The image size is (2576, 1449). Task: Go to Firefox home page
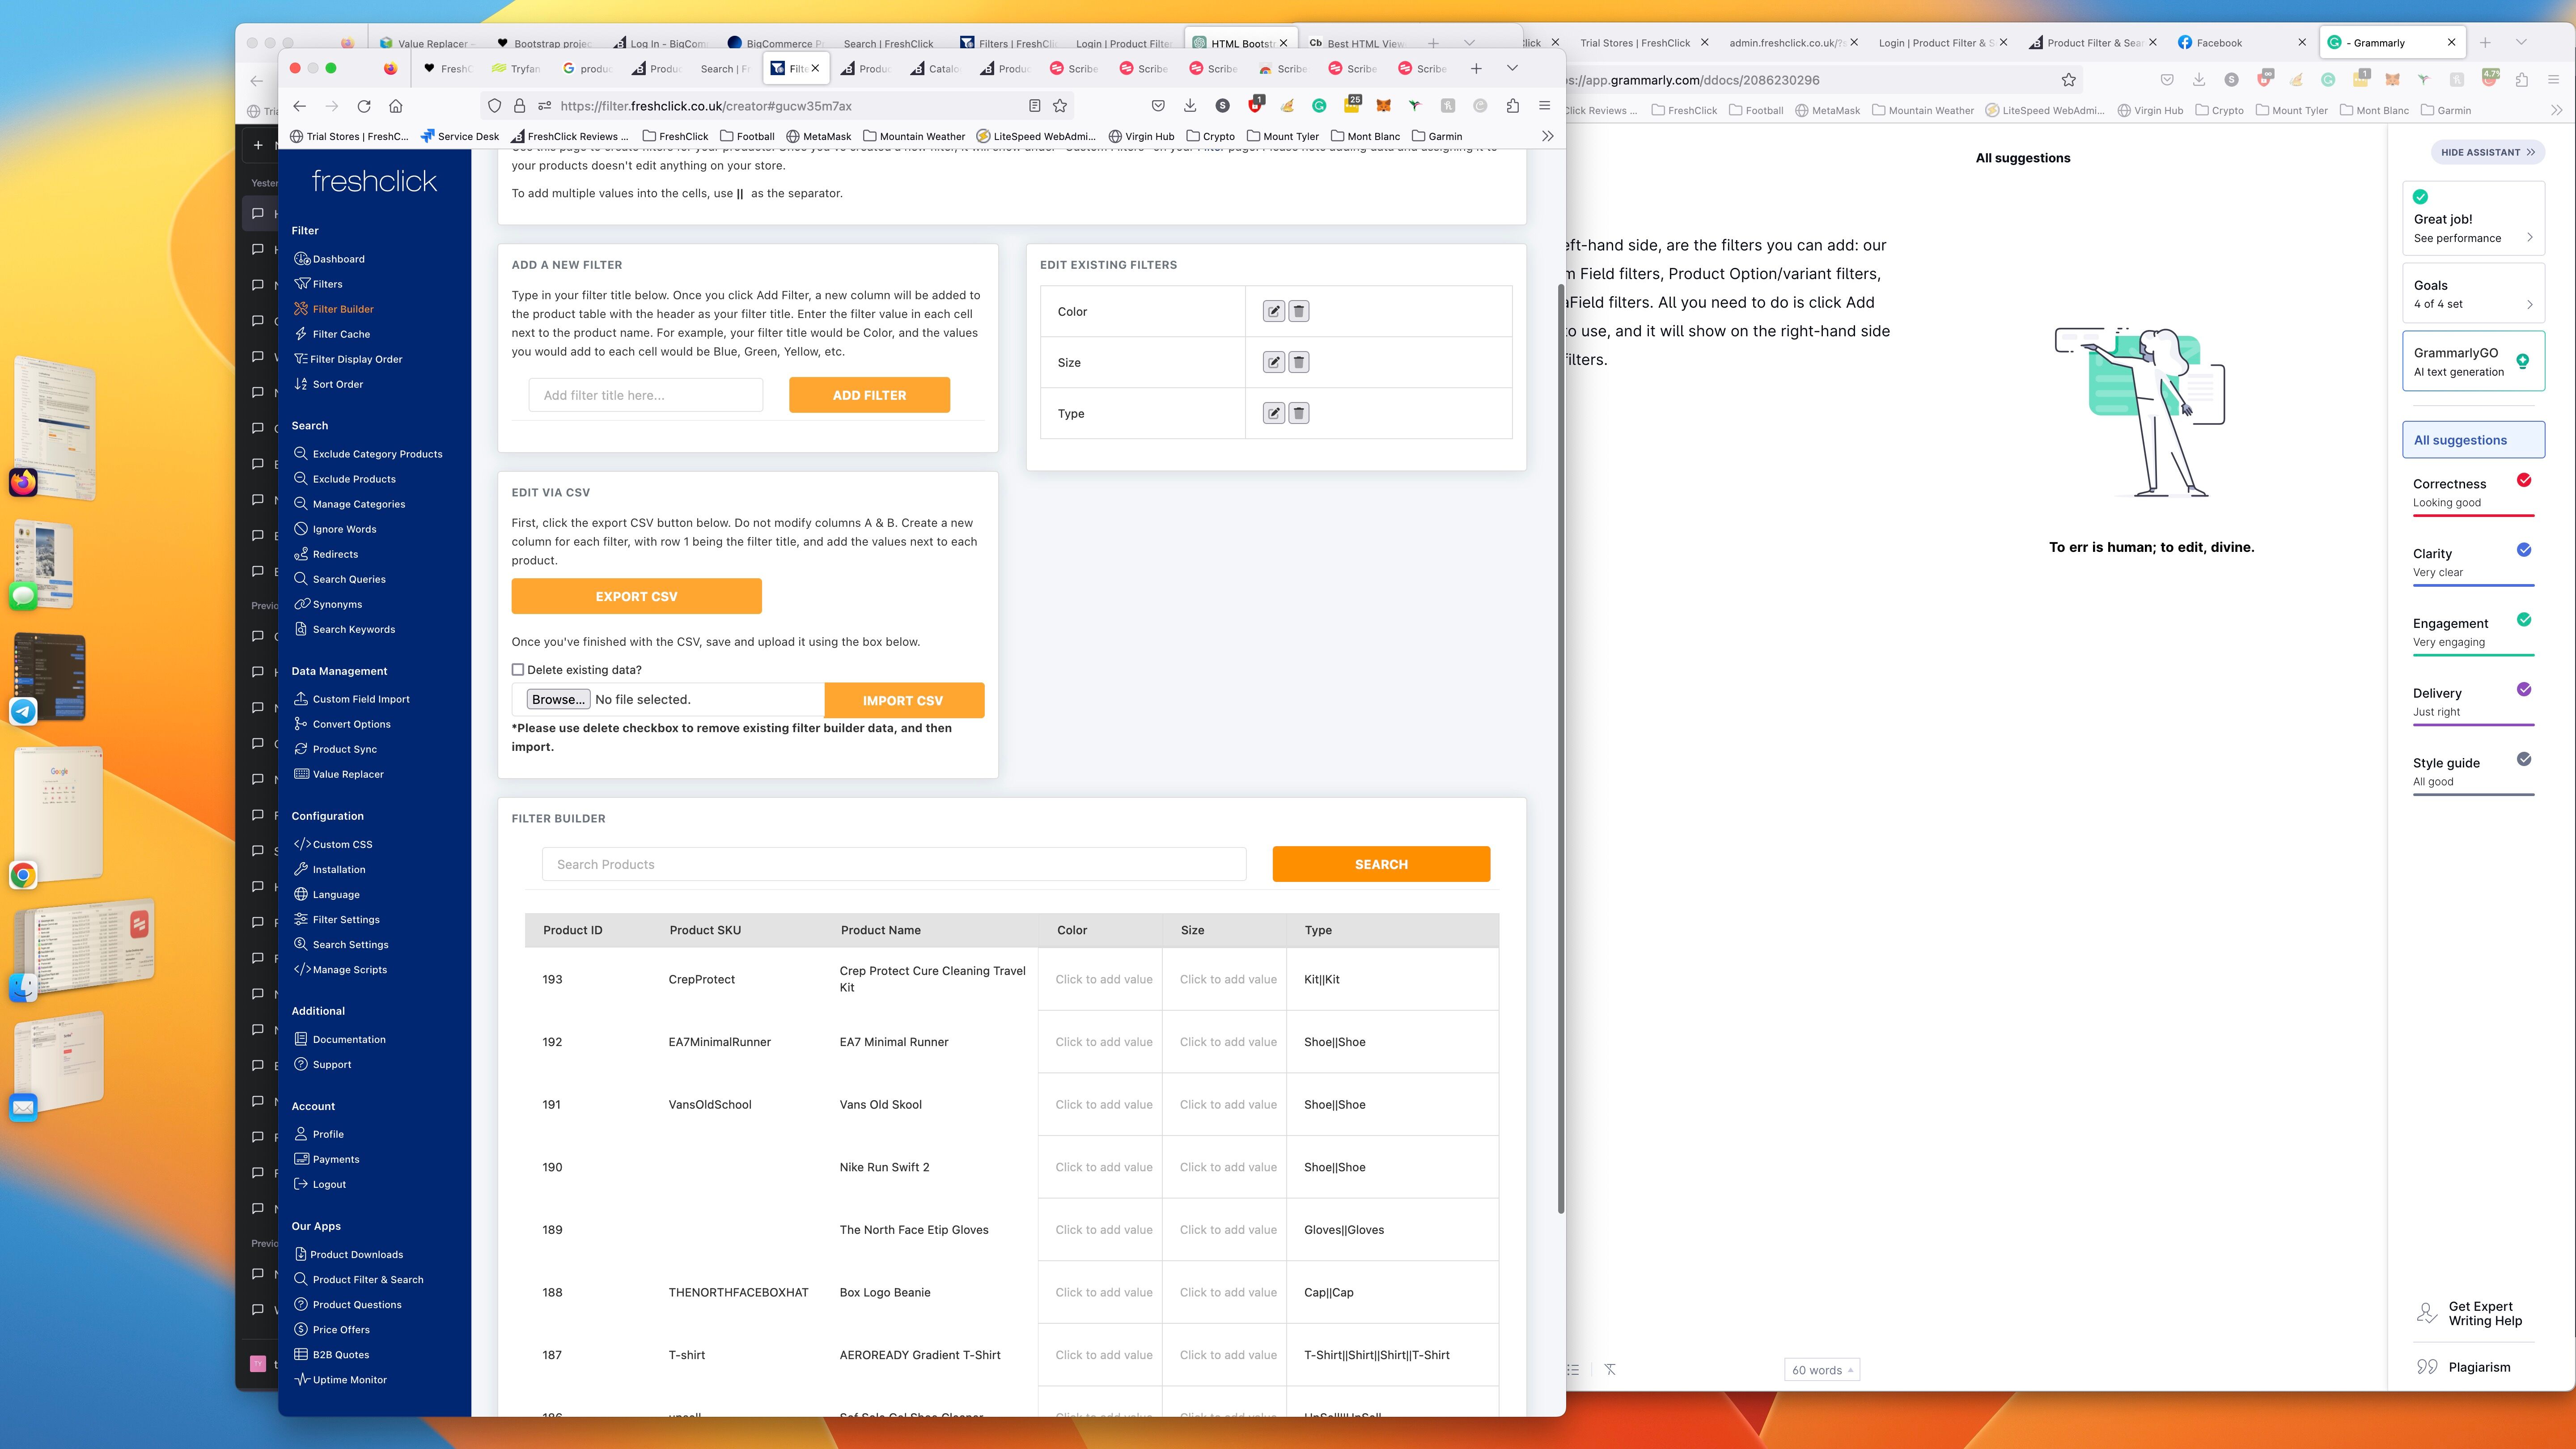point(396,106)
